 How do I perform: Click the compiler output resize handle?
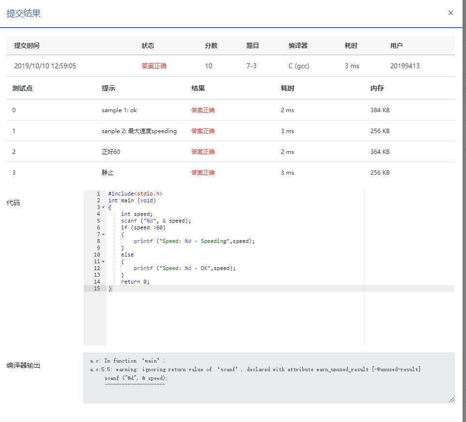451,399
